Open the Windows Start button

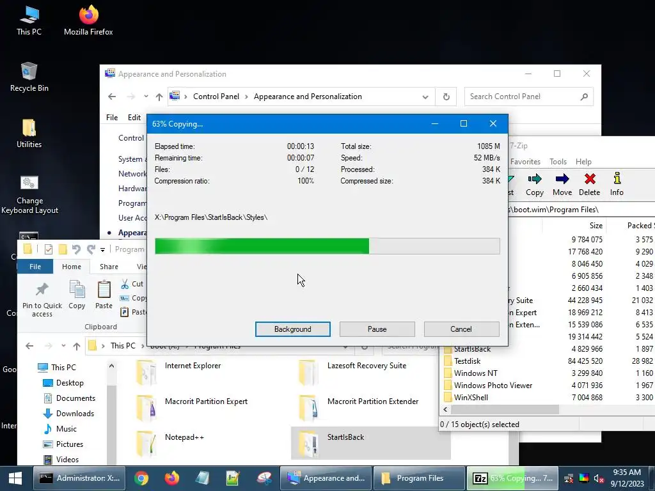[15, 478]
